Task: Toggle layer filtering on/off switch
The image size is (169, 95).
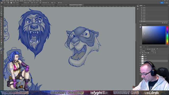Action: click(157, 49)
